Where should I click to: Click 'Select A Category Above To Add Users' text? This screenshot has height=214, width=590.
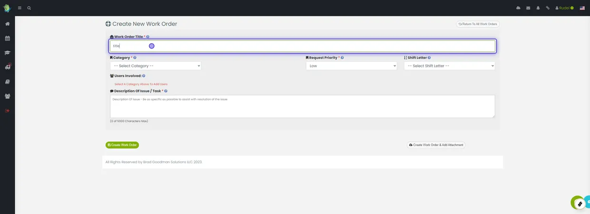pyautogui.click(x=141, y=84)
